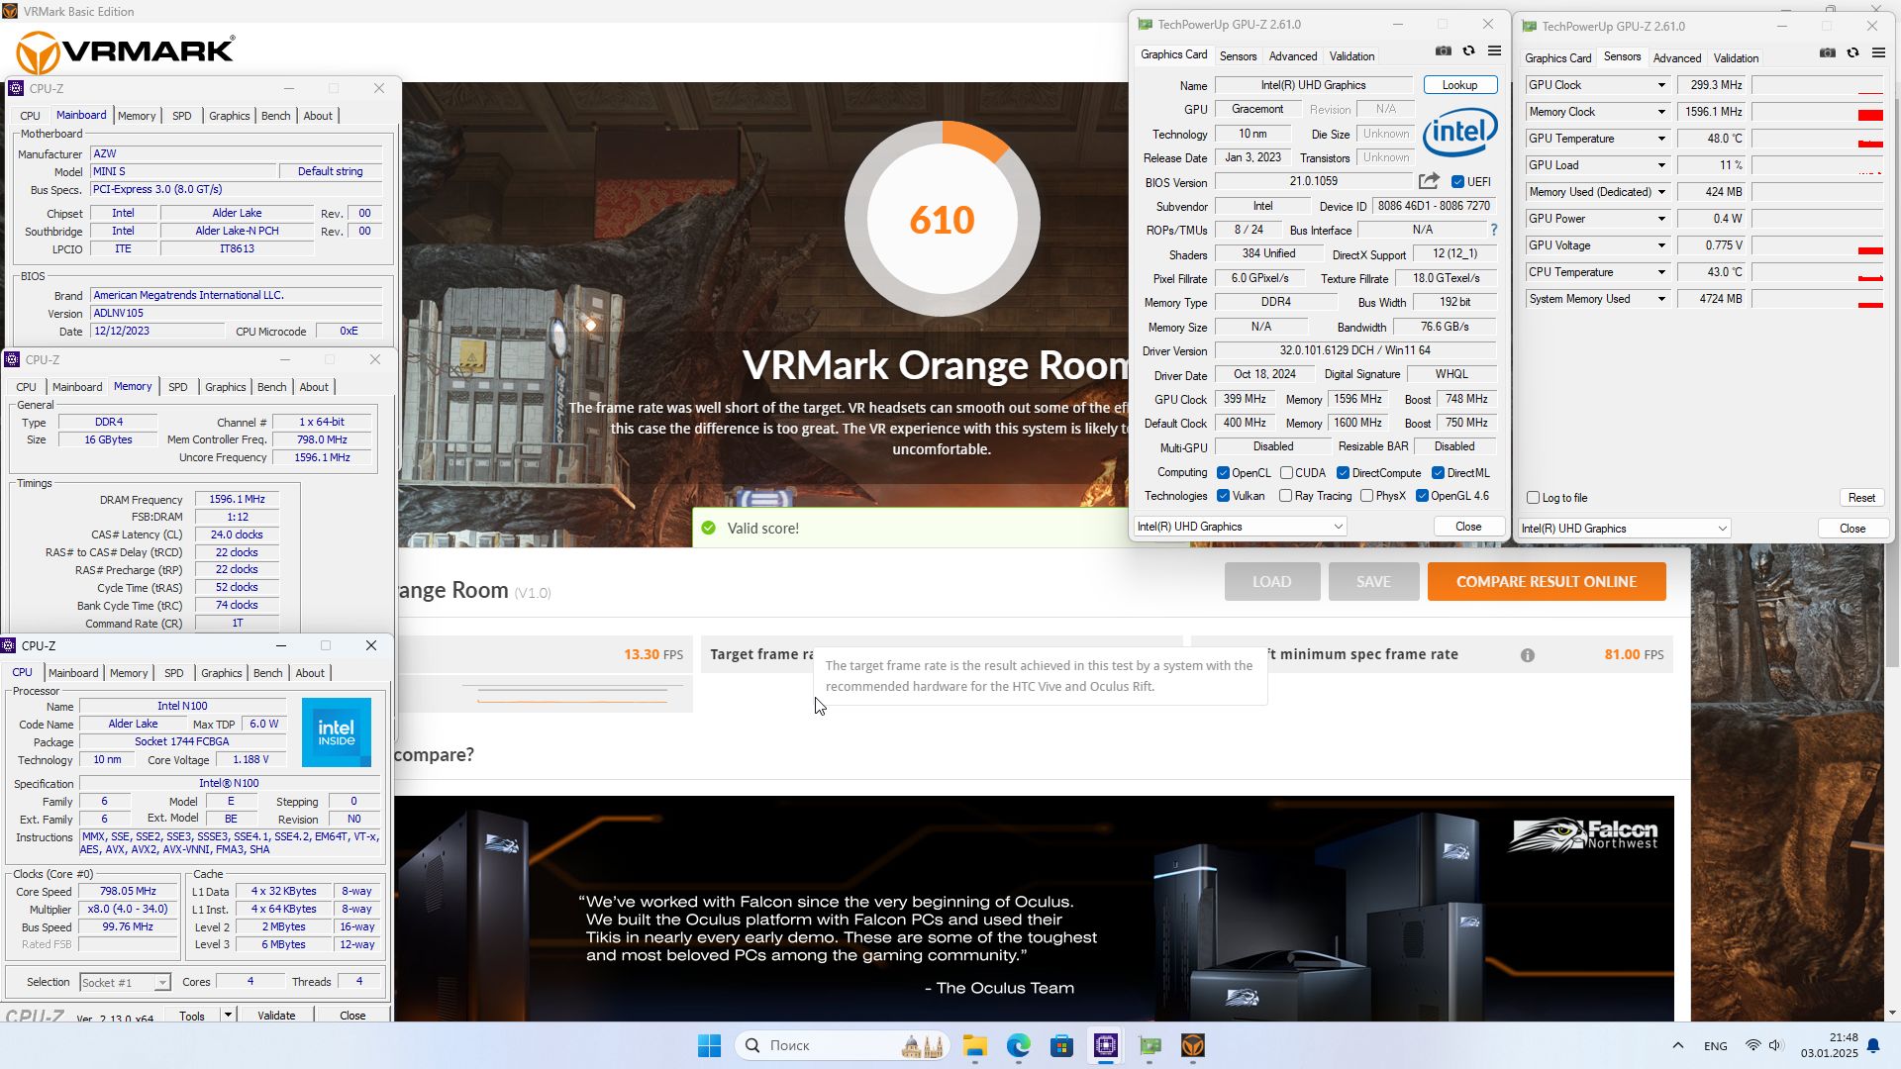The height and width of the screenshot is (1069, 1901).
Task: Open File Explorer from taskbar
Action: [x=975, y=1045]
